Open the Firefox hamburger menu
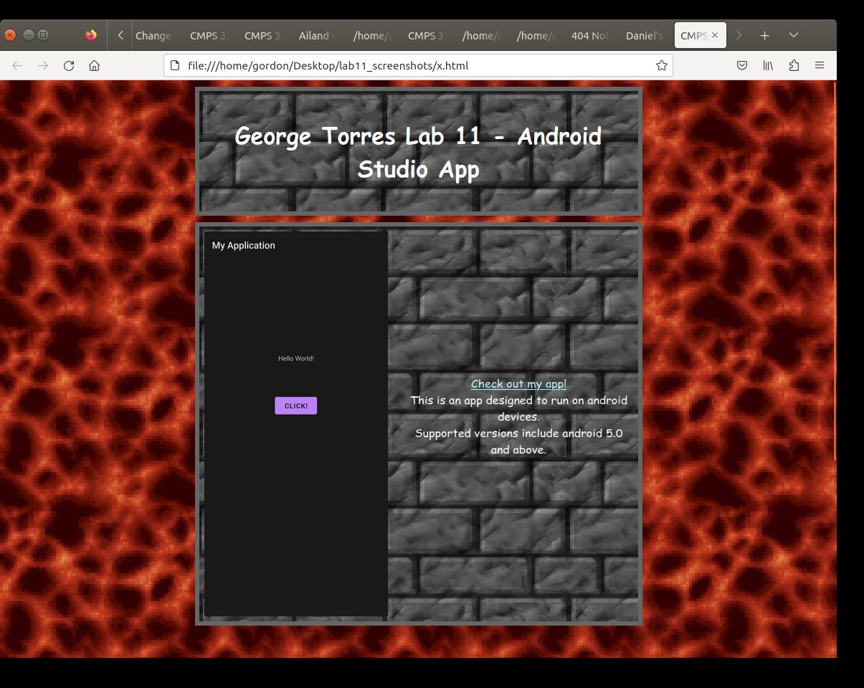The image size is (864, 688). point(819,66)
